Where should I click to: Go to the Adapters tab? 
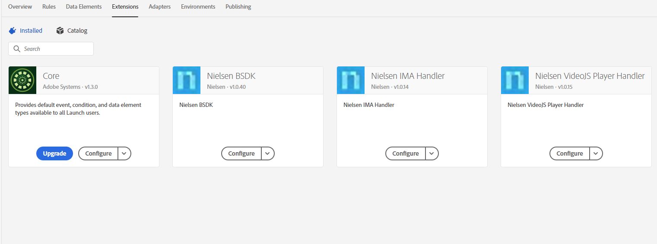click(159, 6)
